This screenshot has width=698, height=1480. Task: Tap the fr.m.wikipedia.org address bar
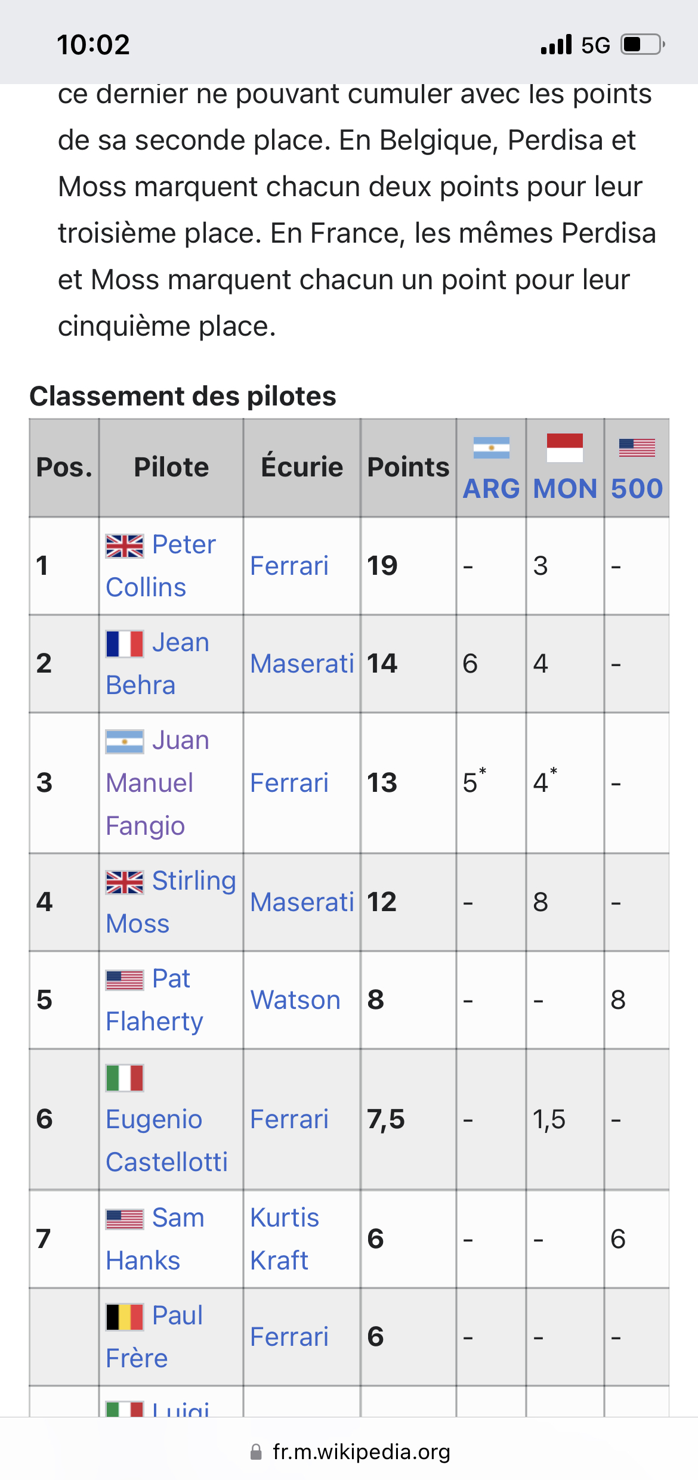(361, 1452)
